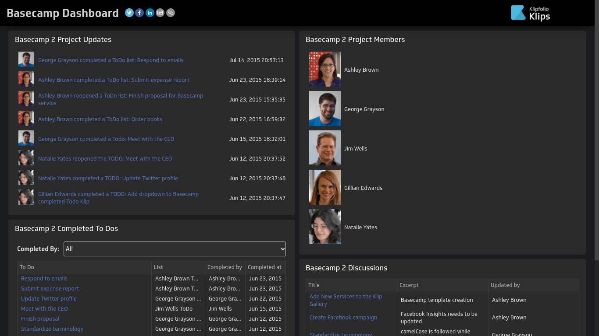Open update: George Grayson completed Meet with the CEO
599x336 pixels.
point(106,139)
